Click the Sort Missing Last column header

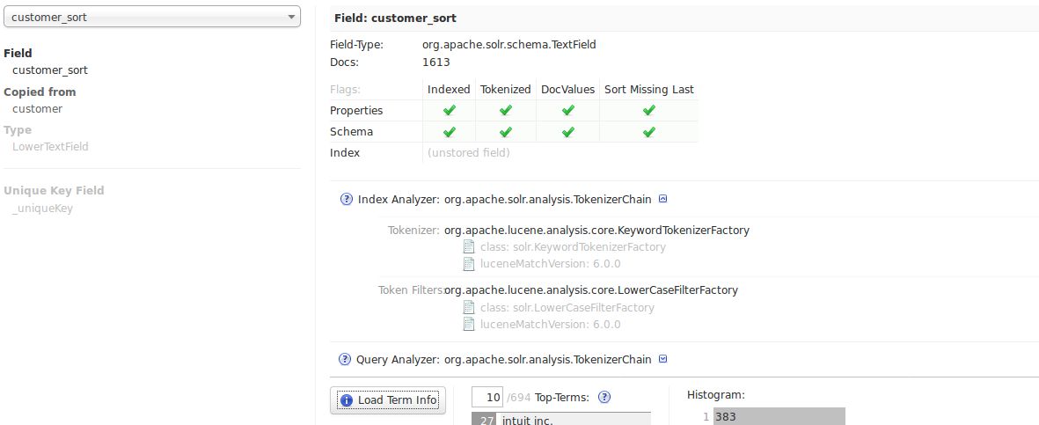click(x=648, y=90)
